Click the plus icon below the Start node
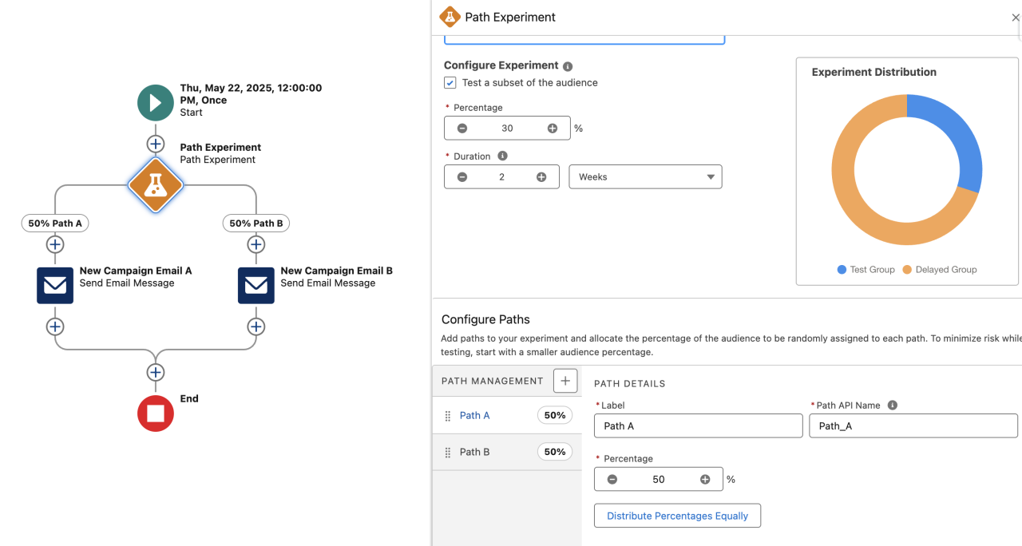The height and width of the screenshot is (546, 1022). 156,144
